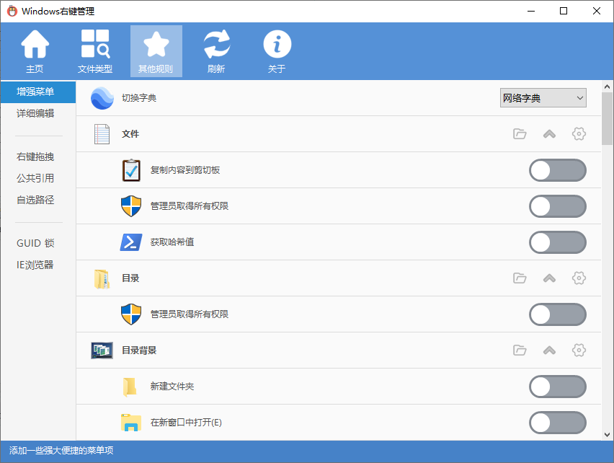This screenshot has width=614, height=463.
Task: Open the 网络字典 dropdown
Action: pos(543,98)
